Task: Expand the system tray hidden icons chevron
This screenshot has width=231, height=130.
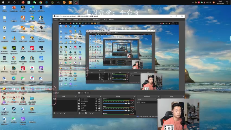Action: pos(193,3)
